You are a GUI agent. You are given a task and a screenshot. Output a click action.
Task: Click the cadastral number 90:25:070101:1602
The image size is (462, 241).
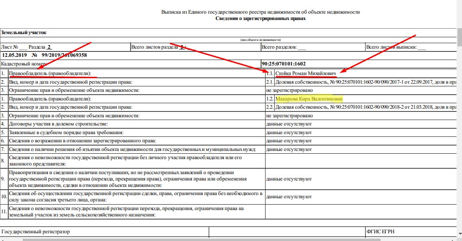coord(284,64)
